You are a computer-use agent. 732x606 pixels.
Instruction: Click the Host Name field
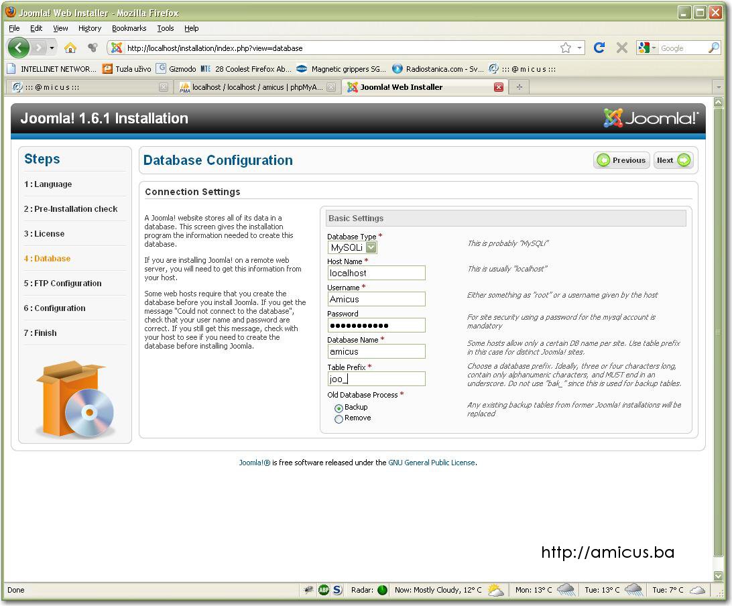point(376,273)
